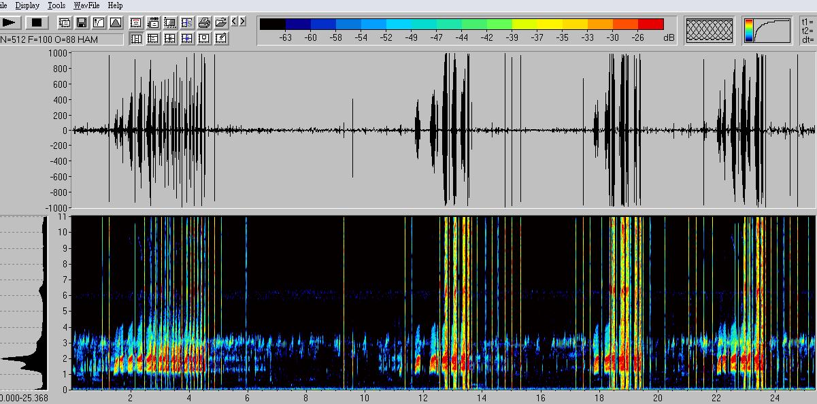
Task: Click the open folder icon
Action: pyautogui.click(x=220, y=22)
